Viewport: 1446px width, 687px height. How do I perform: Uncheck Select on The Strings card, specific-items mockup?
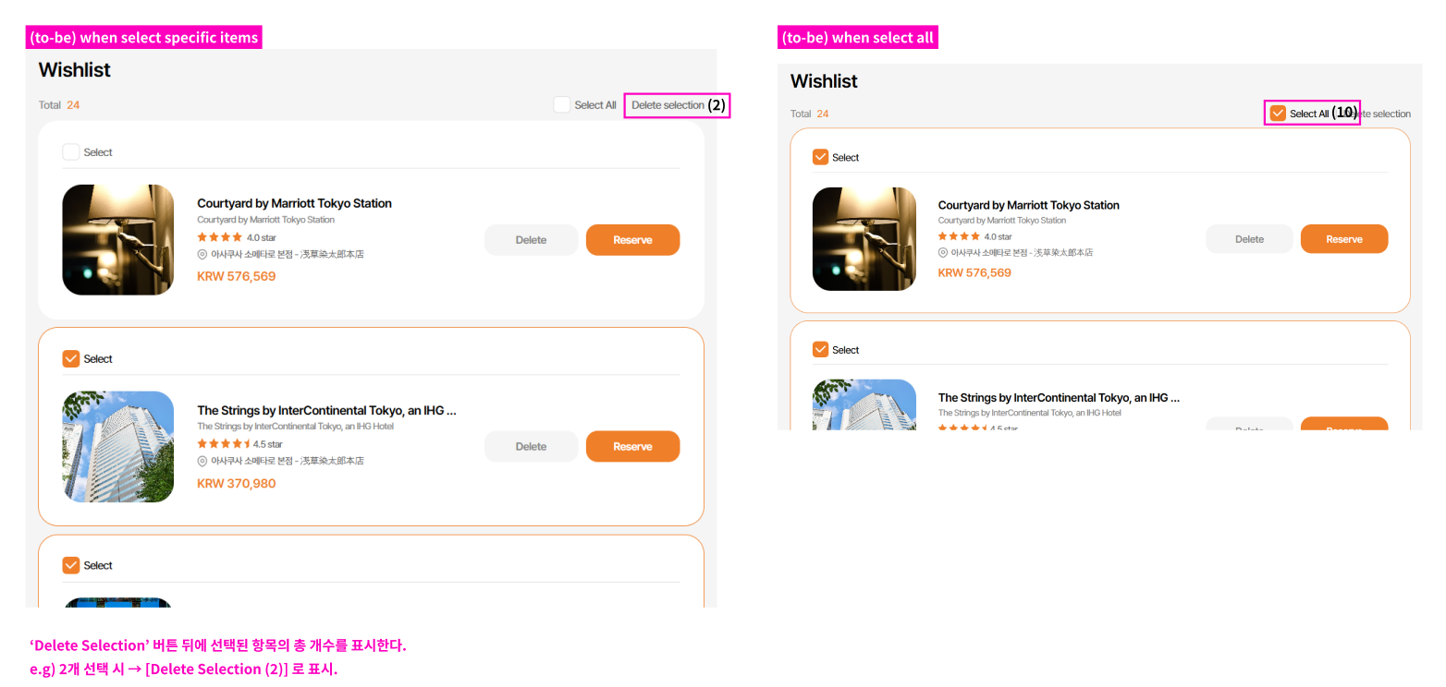pyautogui.click(x=71, y=358)
